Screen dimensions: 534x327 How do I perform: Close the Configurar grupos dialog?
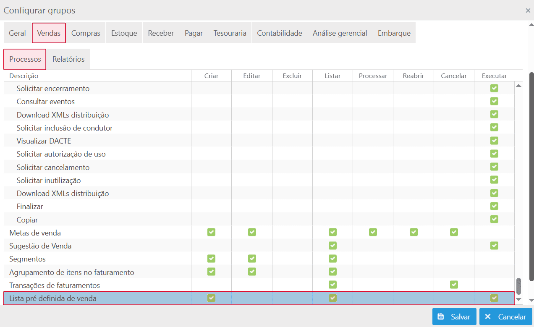point(528,10)
